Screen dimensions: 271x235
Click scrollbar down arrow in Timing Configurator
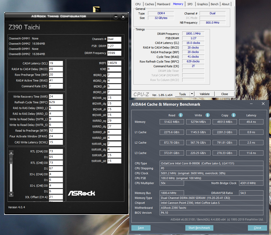[x=11, y=194]
